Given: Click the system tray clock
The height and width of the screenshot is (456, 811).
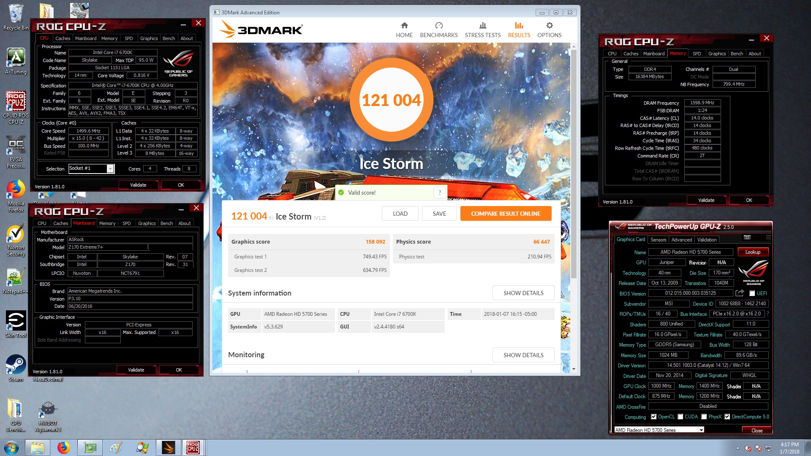Looking at the screenshot, I should [x=789, y=448].
